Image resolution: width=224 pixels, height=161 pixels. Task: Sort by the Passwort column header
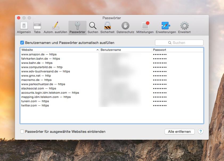(178, 50)
